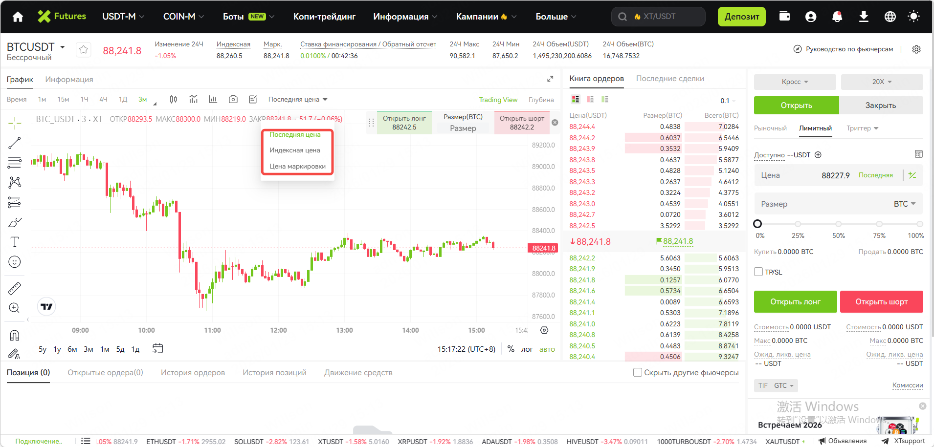Check Скрыть другие фьючерсы box
The image size is (934, 447).
(x=638, y=372)
